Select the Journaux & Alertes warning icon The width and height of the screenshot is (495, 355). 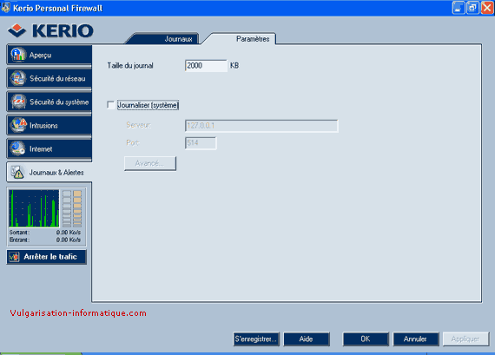click(17, 173)
